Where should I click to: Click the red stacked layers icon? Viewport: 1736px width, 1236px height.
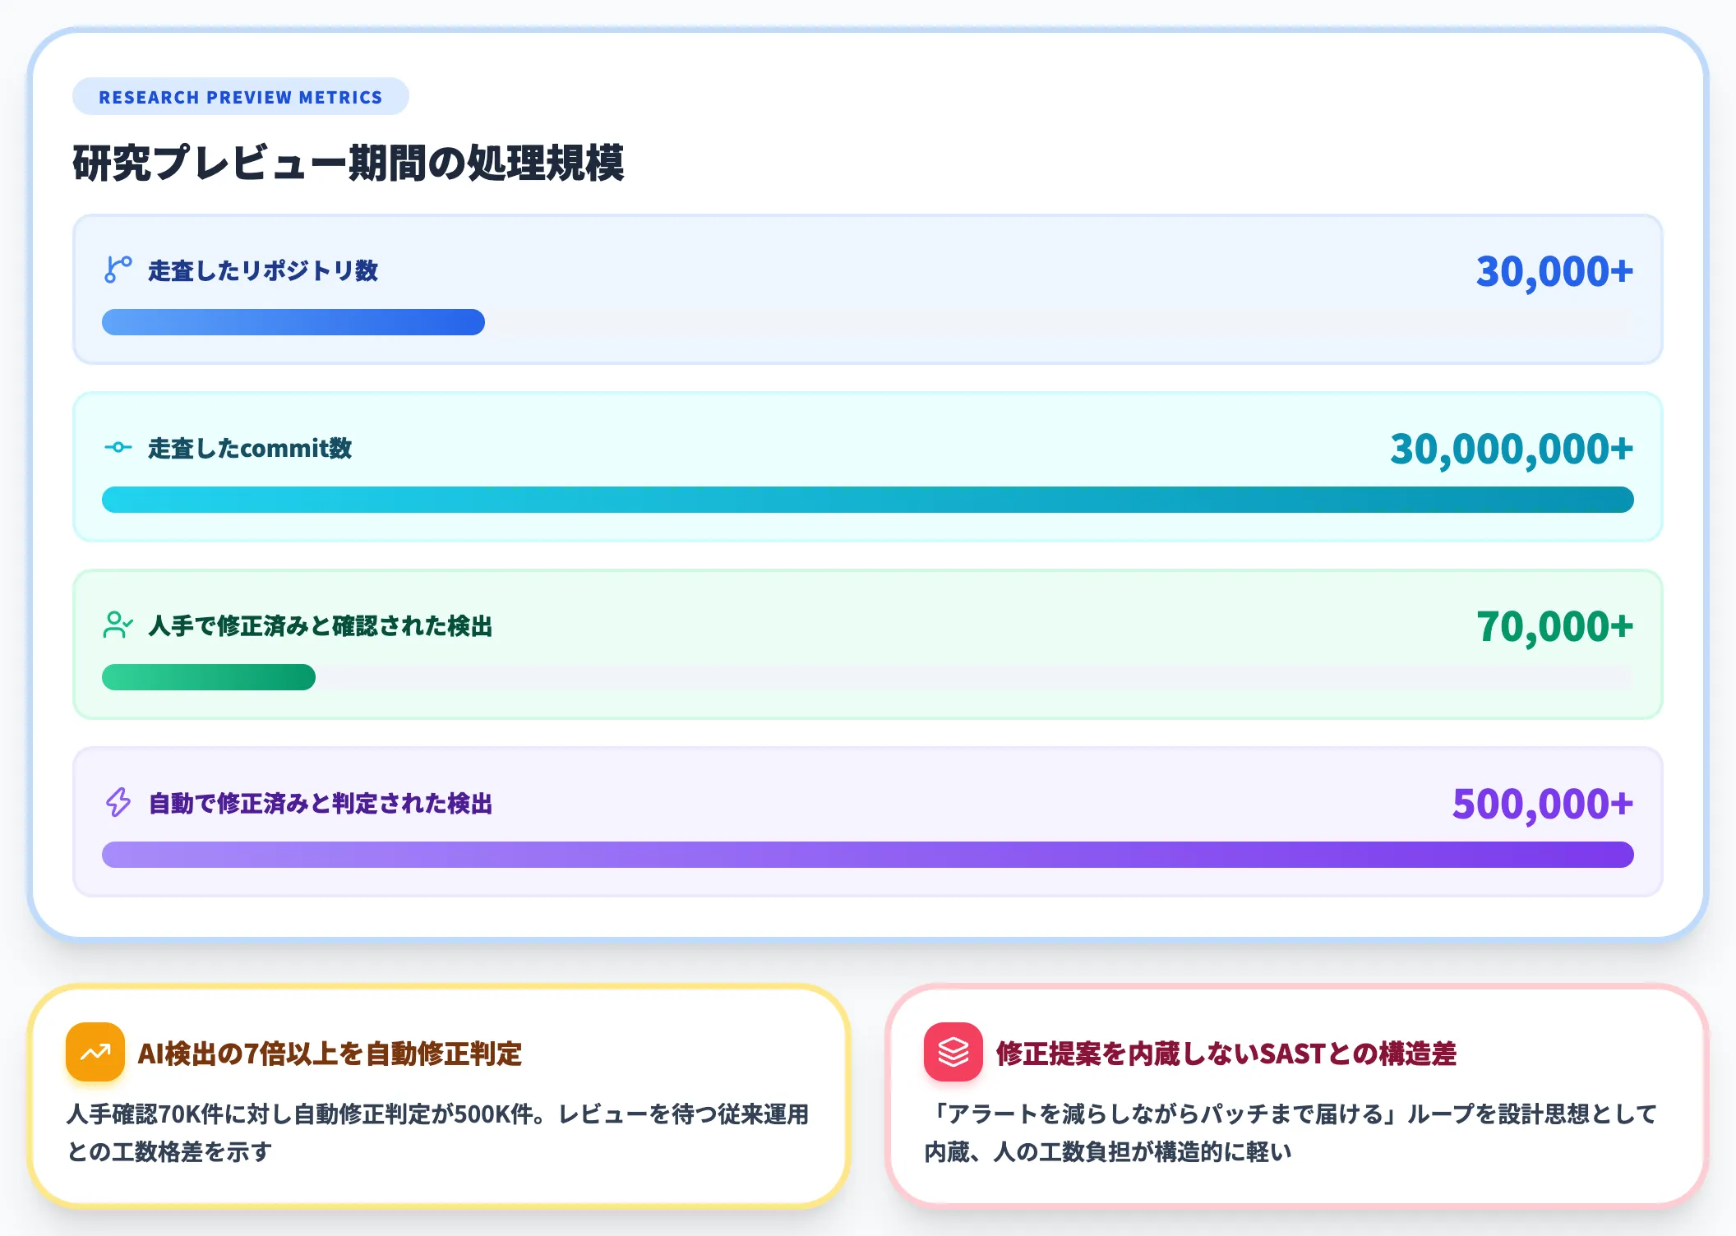(x=953, y=1052)
